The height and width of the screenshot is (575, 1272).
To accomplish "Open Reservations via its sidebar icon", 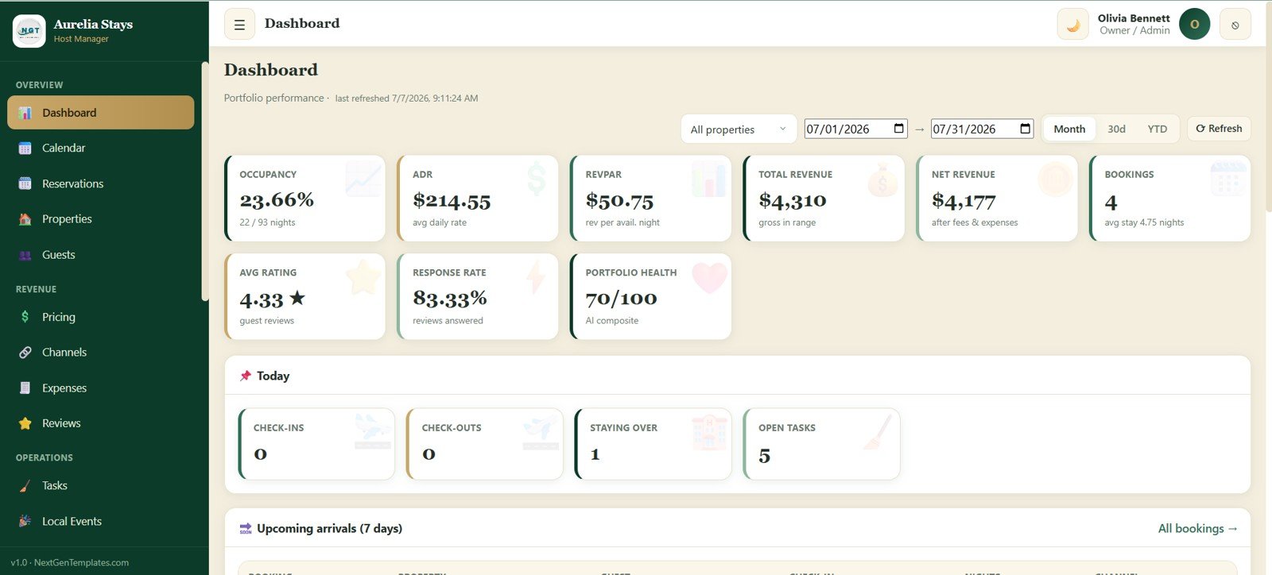I will (25, 183).
